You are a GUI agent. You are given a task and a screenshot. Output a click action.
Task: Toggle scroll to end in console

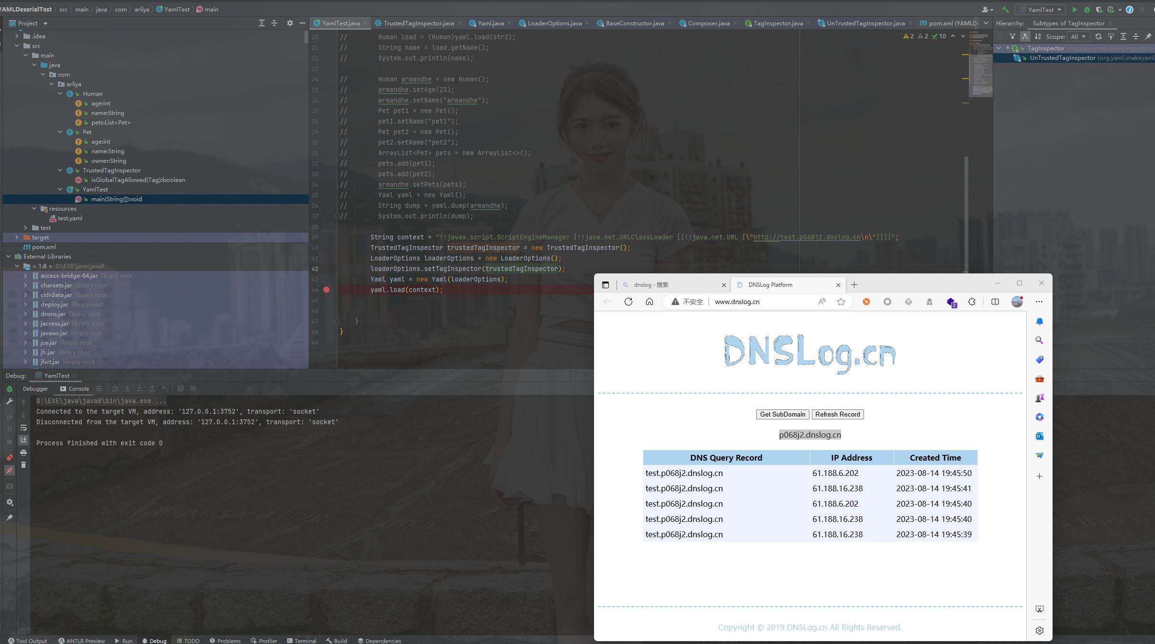click(x=23, y=440)
